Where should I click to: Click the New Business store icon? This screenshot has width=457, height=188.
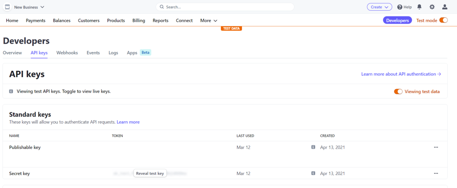click(x=7, y=7)
